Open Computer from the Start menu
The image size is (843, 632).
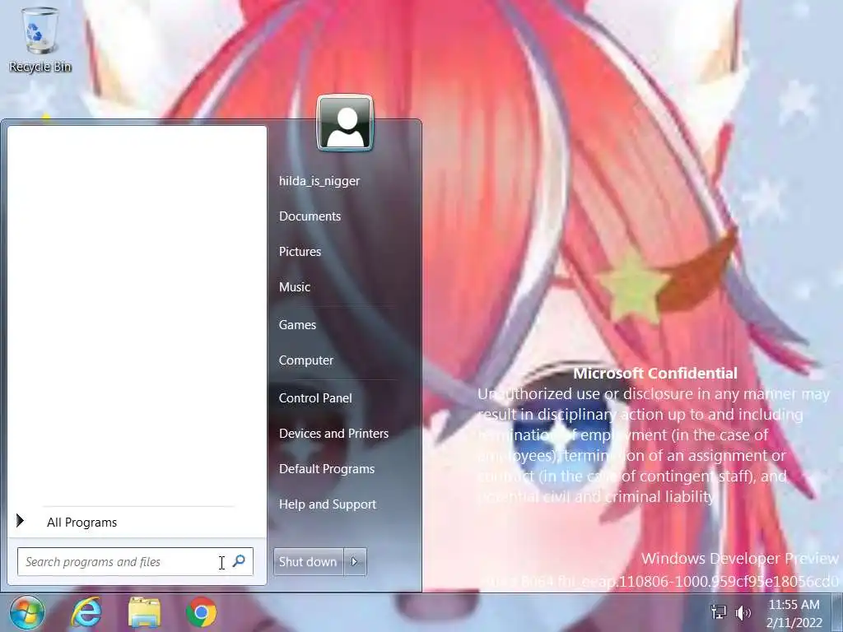click(306, 360)
